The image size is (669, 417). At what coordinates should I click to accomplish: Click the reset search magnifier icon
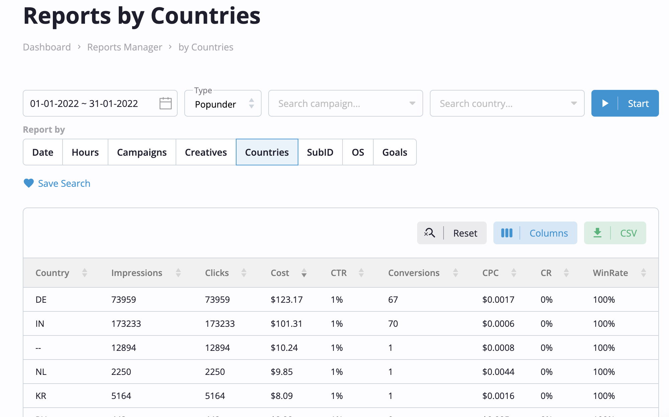click(x=429, y=233)
